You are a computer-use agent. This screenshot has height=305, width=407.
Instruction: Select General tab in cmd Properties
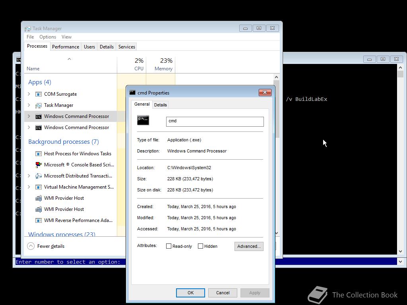(x=142, y=104)
